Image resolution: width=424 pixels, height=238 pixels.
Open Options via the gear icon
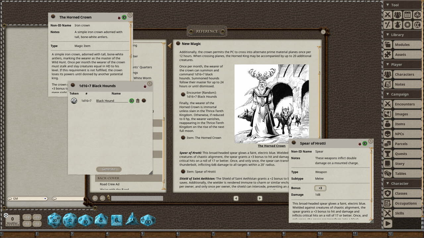[x=407, y=24]
